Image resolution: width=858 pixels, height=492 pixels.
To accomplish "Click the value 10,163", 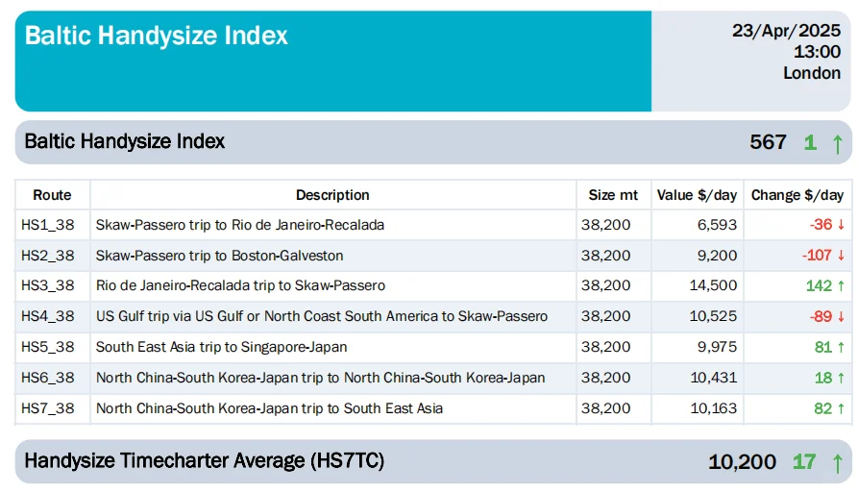I will pyautogui.click(x=713, y=408).
